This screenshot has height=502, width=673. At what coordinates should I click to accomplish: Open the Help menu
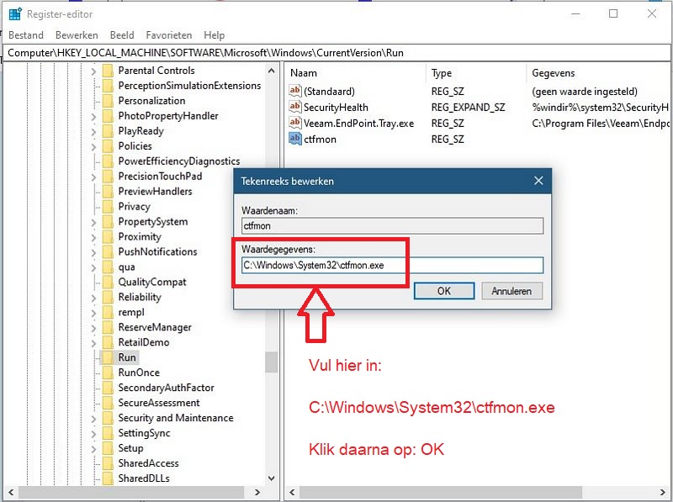pos(215,35)
